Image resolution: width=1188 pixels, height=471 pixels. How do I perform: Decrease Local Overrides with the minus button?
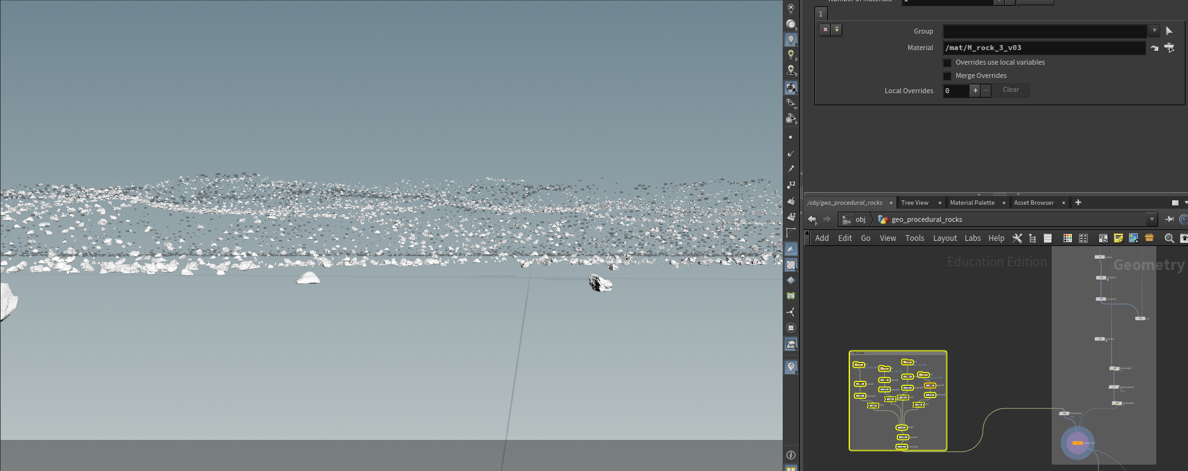pyautogui.click(x=986, y=91)
